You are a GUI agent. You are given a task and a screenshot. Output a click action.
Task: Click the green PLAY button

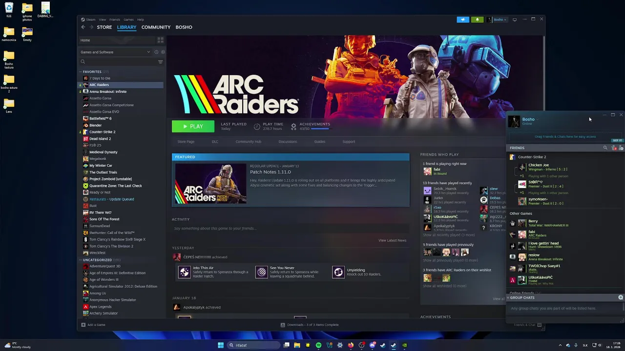[193, 126]
